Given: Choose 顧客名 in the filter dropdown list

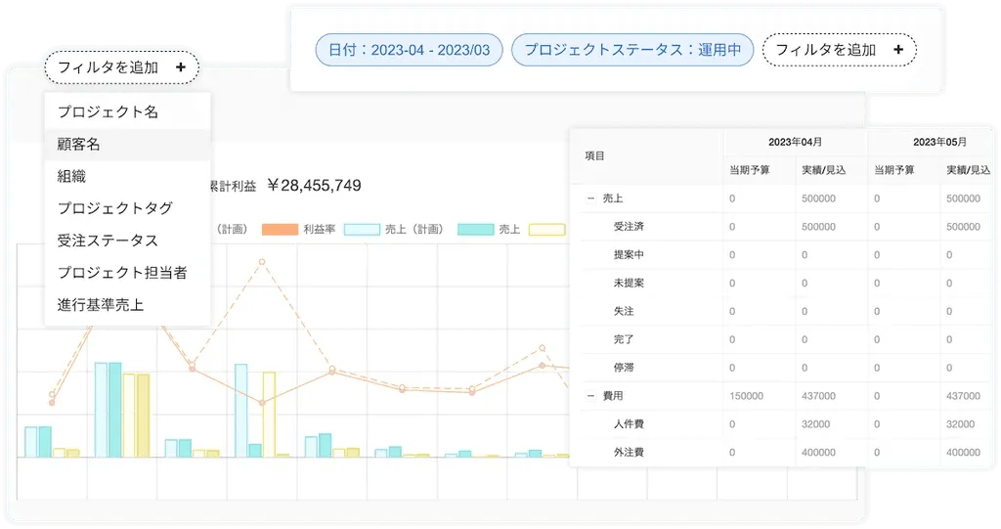Looking at the screenshot, I should click(x=79, y=145).
